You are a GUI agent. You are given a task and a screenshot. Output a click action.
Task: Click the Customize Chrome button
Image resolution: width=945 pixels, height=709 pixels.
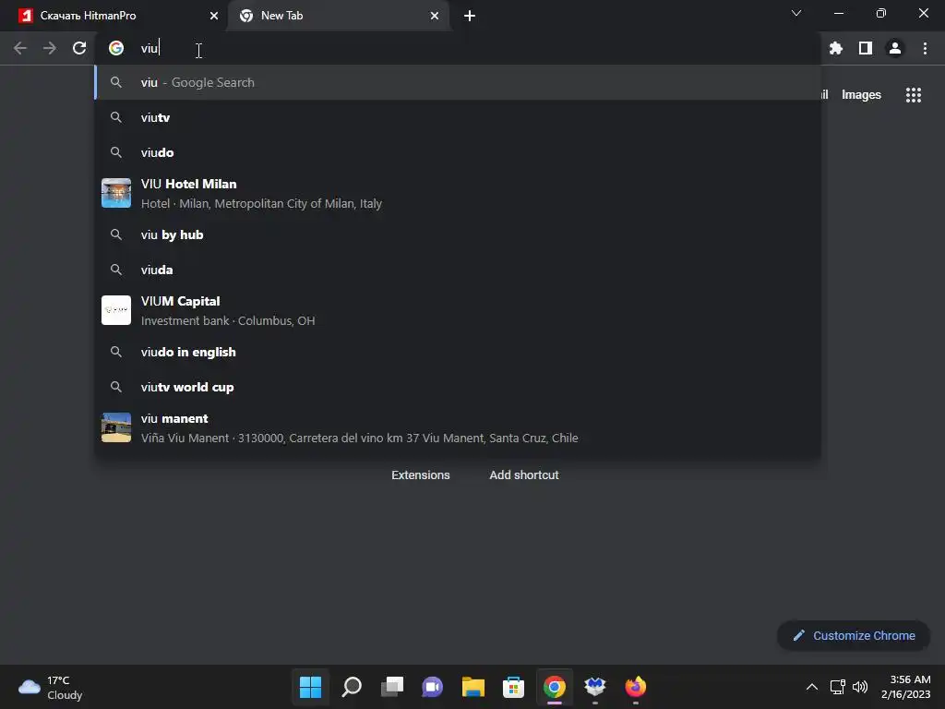coord(854,635)
